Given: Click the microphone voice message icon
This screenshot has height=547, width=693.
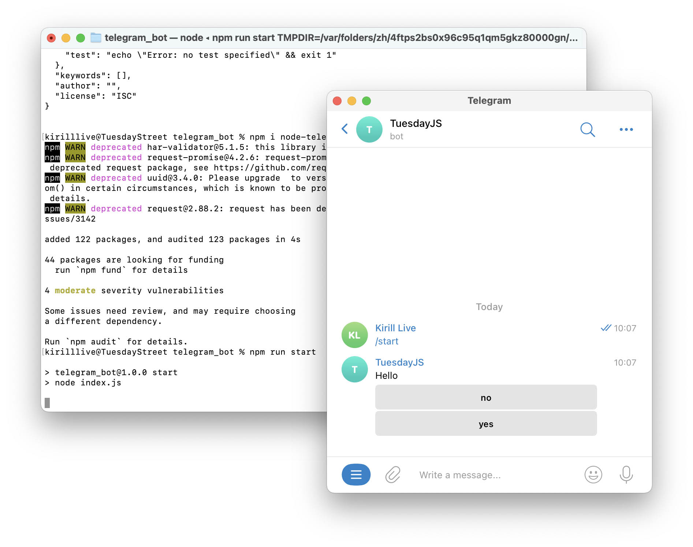Looking at the screenshot, I should pyautogui.click(x=626, y=474).
